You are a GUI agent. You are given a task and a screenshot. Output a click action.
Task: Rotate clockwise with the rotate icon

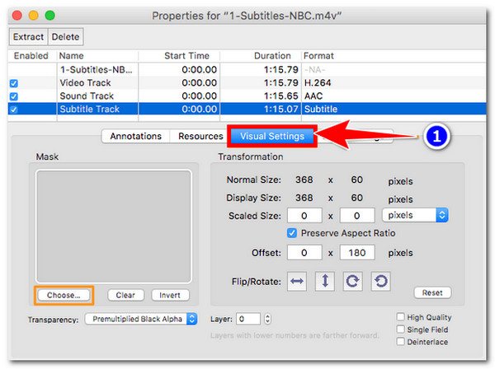click(352, 281)
